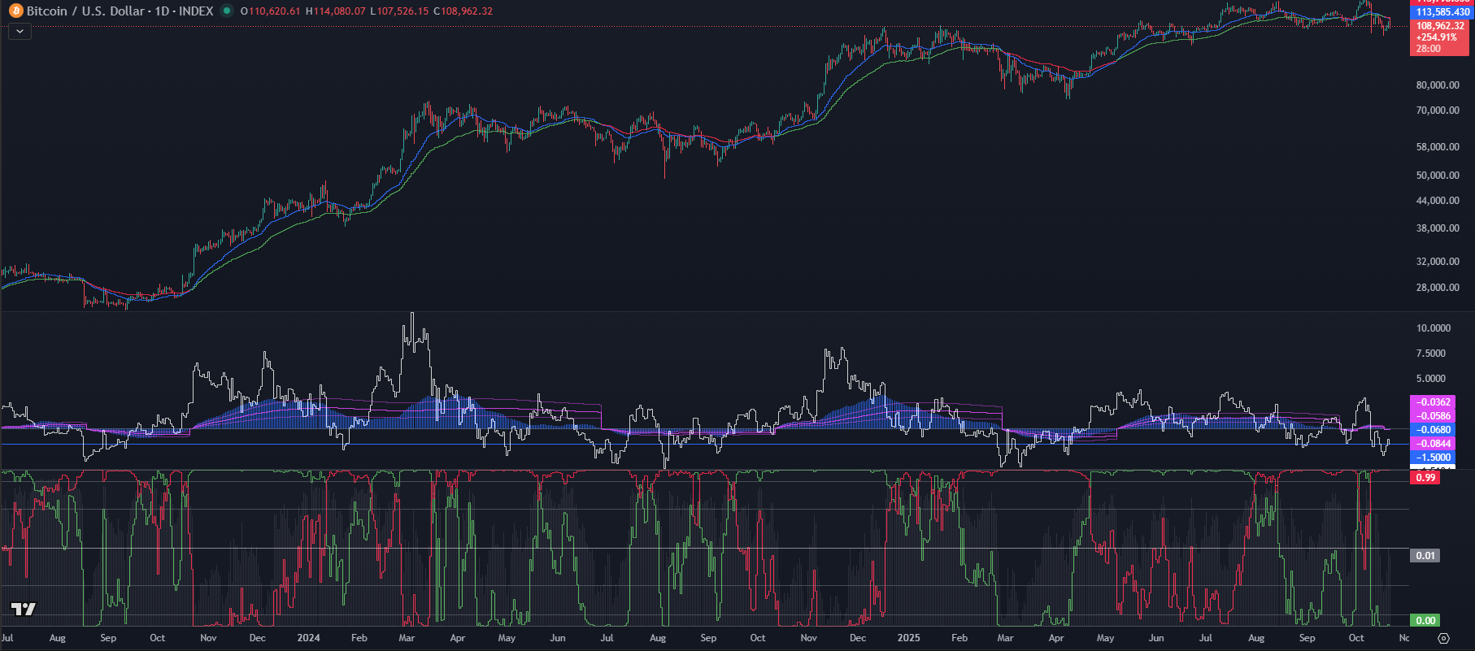The image size is (1475, 651).
Task: Click the open value O110,620.61
Action: [x=270, y=11]
